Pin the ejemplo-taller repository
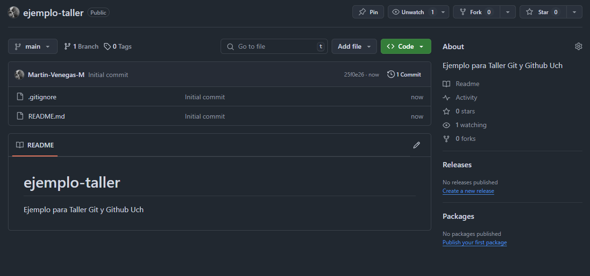The image size is (590, 276). (368, 12)
